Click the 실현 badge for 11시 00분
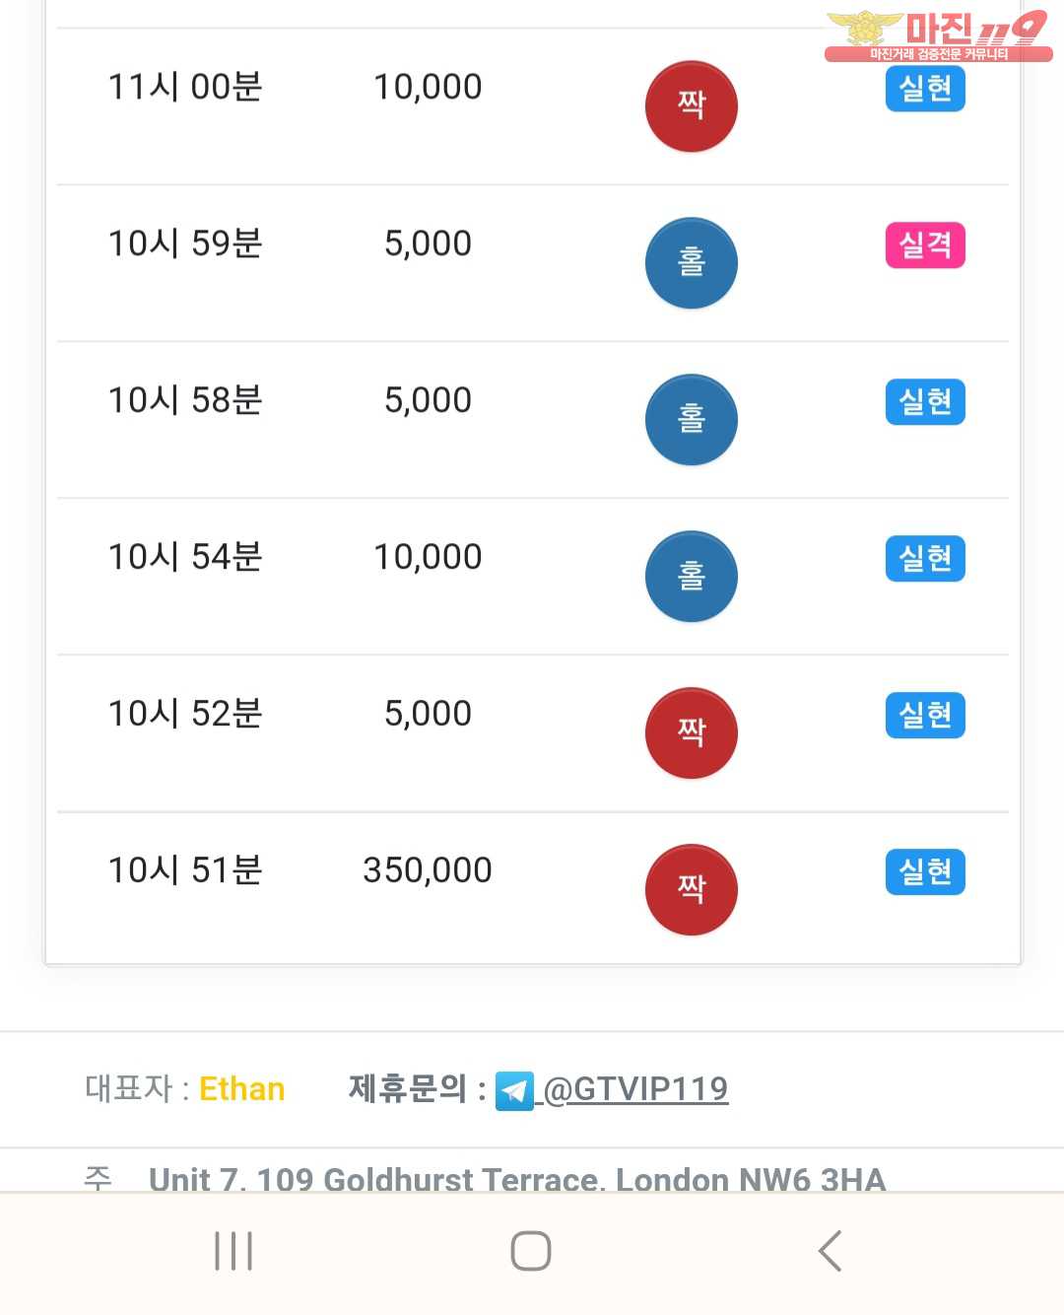 click(x=925, y=89)
